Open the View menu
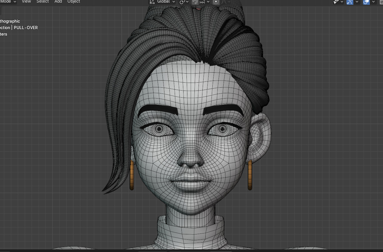Image resolution: width=383 pixels, height=252 pixels. tap(26, 2)
